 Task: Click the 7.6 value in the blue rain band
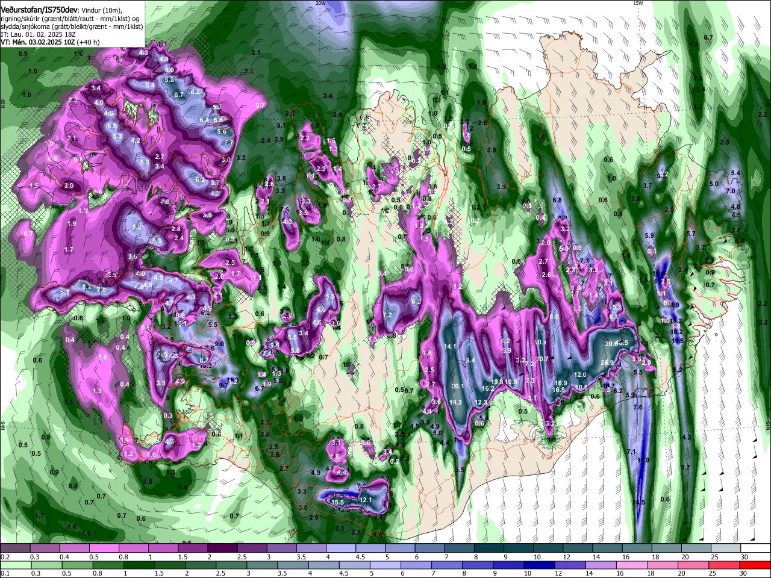pyautogui.click(x=638, y=408)
